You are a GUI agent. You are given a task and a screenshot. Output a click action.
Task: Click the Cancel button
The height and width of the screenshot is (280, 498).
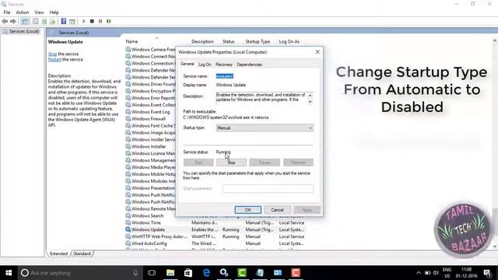point(277,210)
